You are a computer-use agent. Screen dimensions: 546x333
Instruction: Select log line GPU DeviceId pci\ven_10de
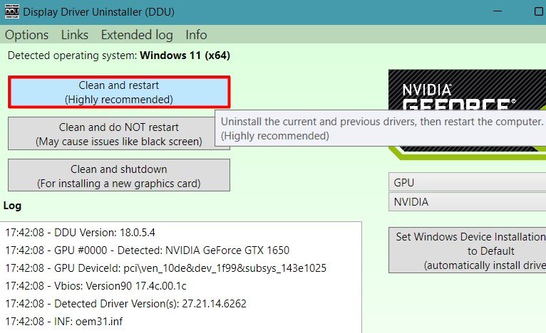tap(166, 268)
